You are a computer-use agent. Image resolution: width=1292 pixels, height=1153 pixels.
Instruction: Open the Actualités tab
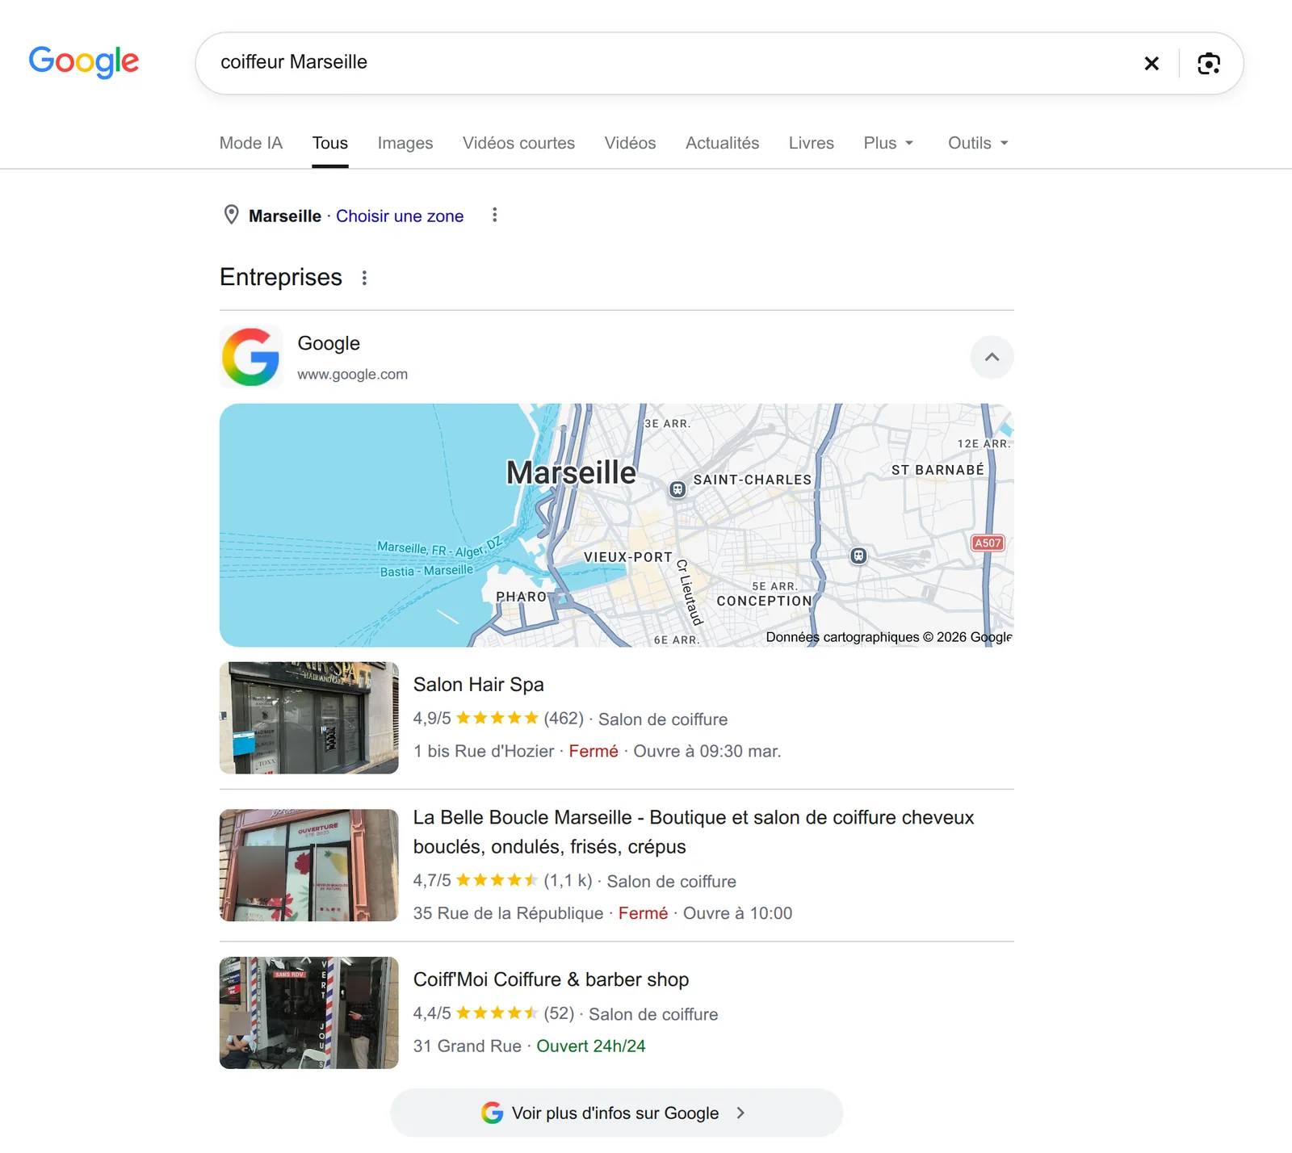point(722,143)
